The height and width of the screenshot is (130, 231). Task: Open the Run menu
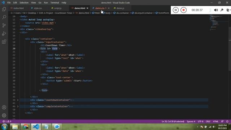click(x=46, y=3)
